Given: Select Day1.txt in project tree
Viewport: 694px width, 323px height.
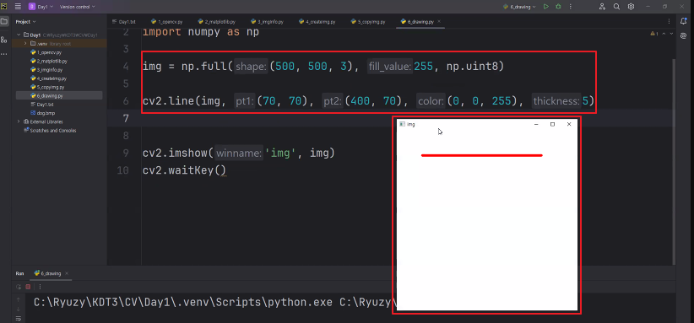Looking at the screenshot, I should [42, 105].
